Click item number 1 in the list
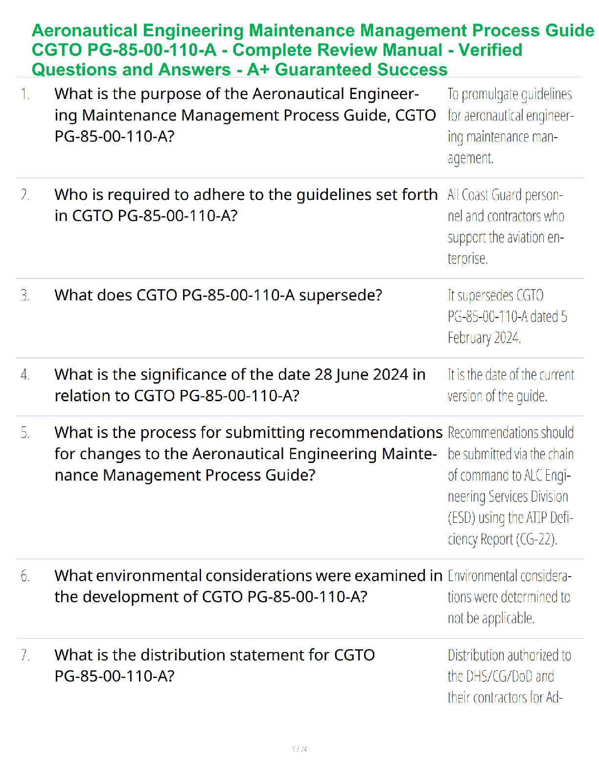Screen dimensions: 599x776 click(25, 94)
